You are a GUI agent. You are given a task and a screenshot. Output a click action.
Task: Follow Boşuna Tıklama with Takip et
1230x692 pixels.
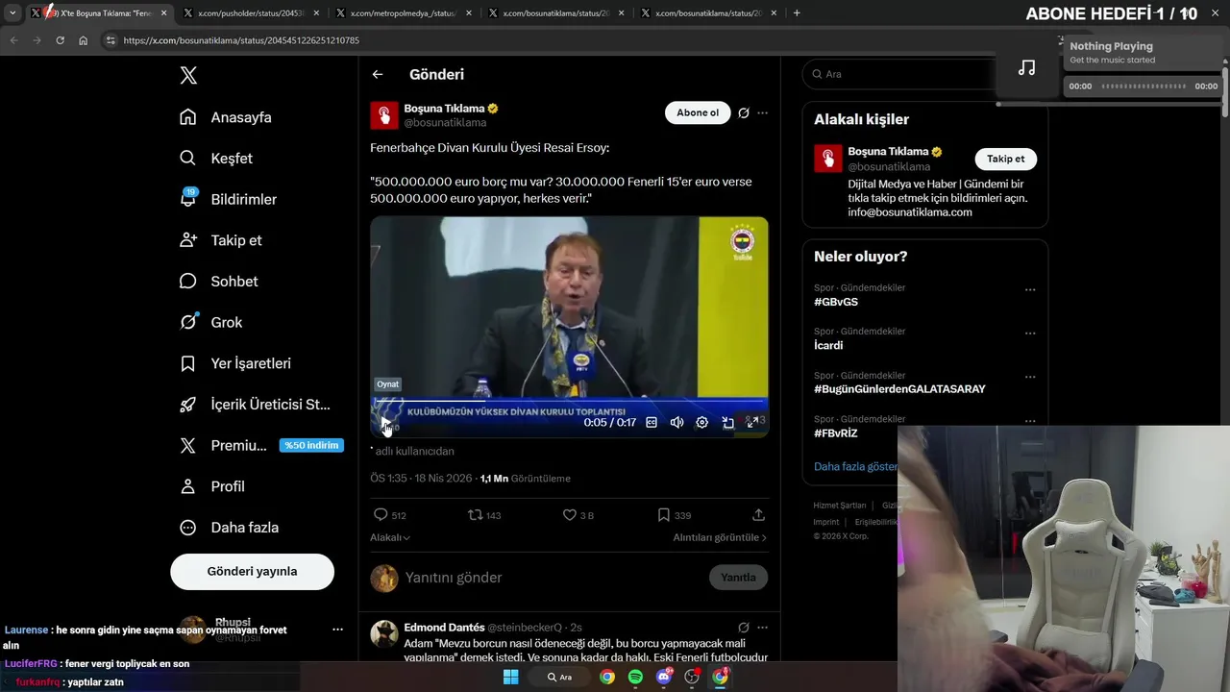coord(1006,159)
